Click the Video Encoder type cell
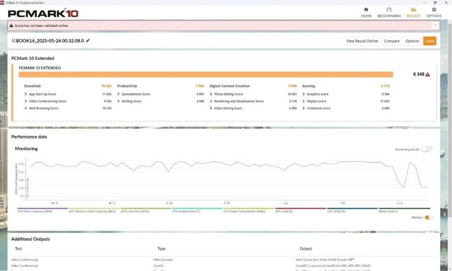The width and height of the screenshot is (452, 271). click(x=163, y=260)
